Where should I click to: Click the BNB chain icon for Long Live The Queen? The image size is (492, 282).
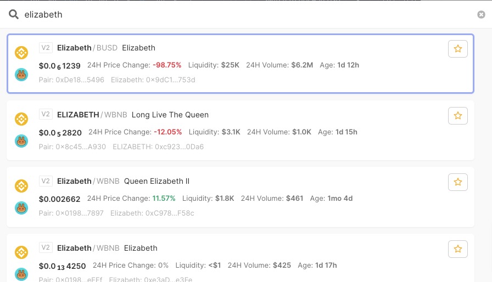(x=21, y=119)
